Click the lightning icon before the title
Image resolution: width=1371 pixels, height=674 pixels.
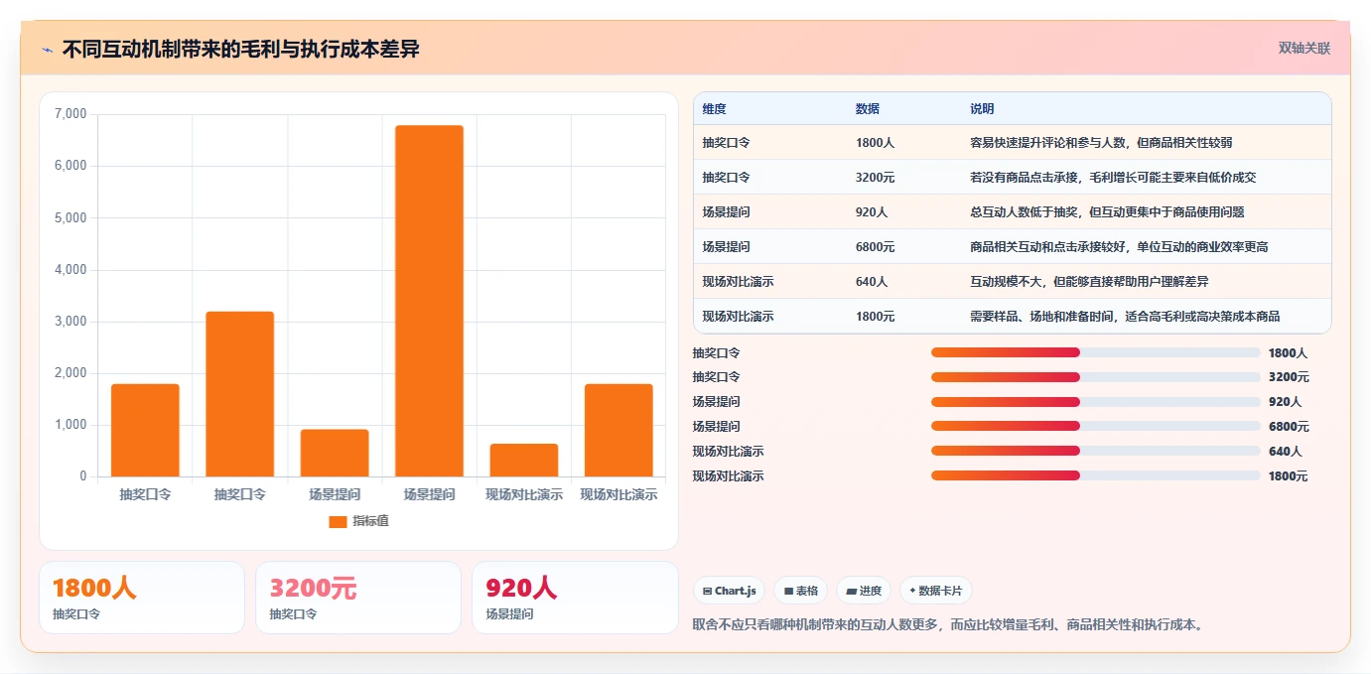[47, 50]
